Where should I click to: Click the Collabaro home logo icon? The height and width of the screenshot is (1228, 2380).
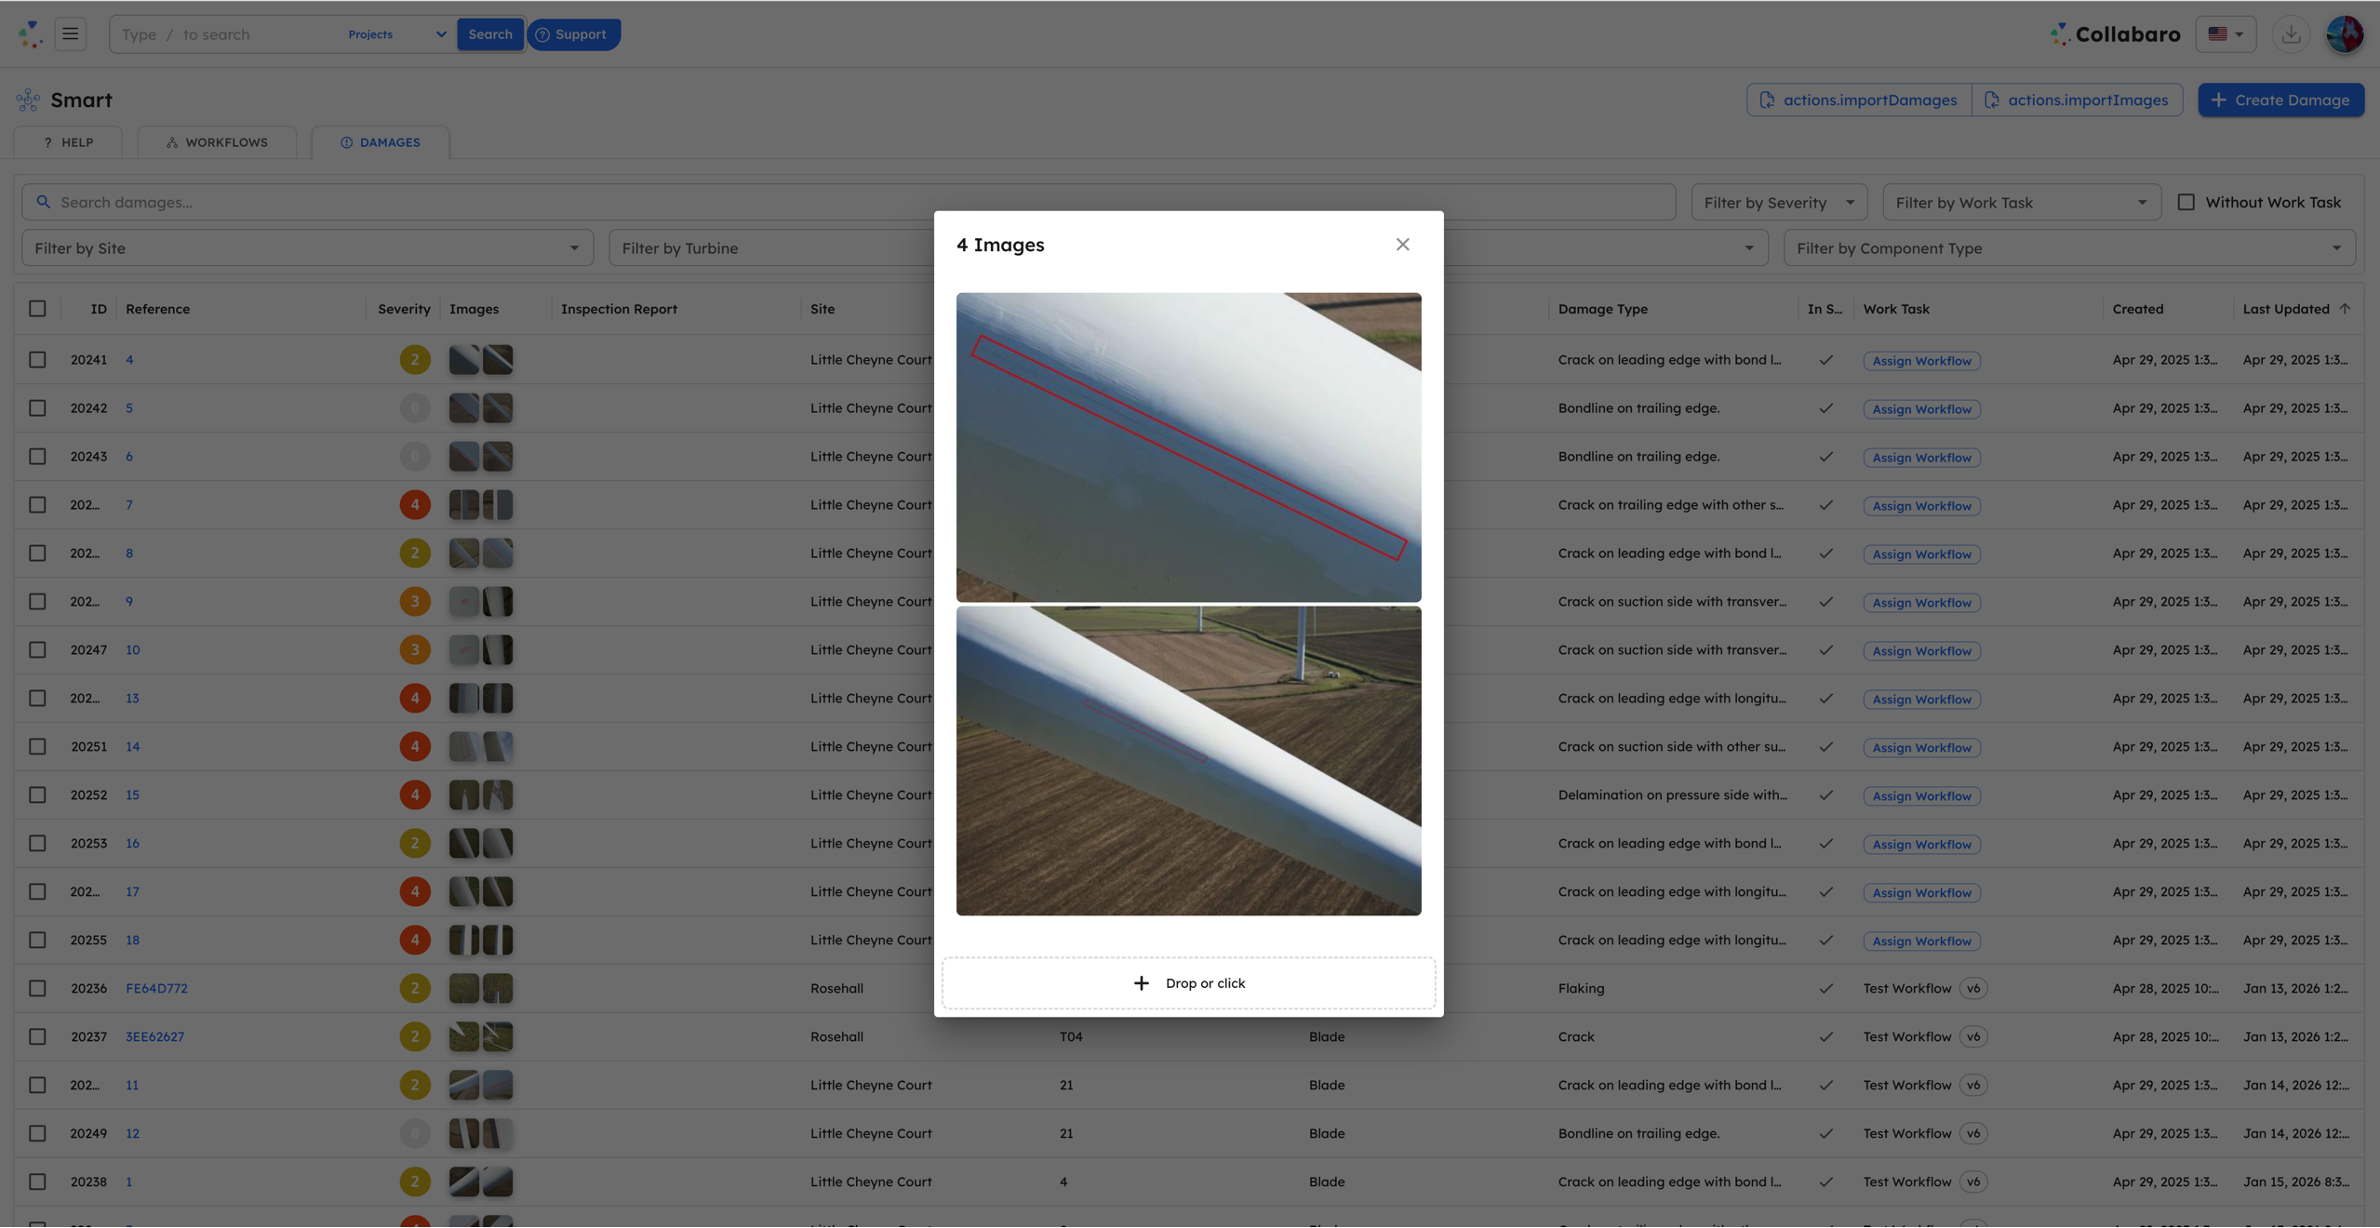pyautogui.click(x=30, y=34)
